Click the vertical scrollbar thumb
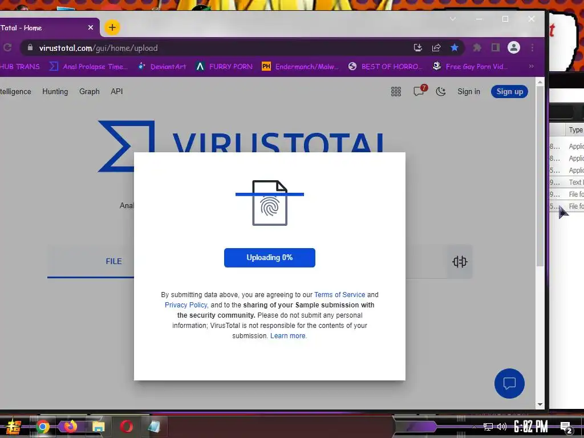This screenshot has height=438, width=584. point(540,176)
